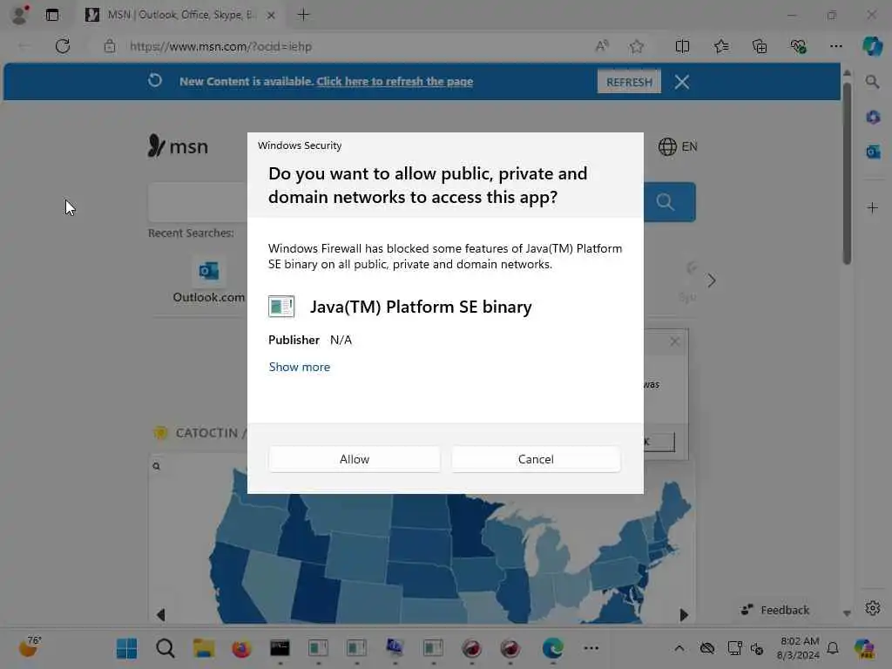892x669 pixels.
Task: Toggle Split screen icon in Edge toolbar
Action: click(682, 46)
